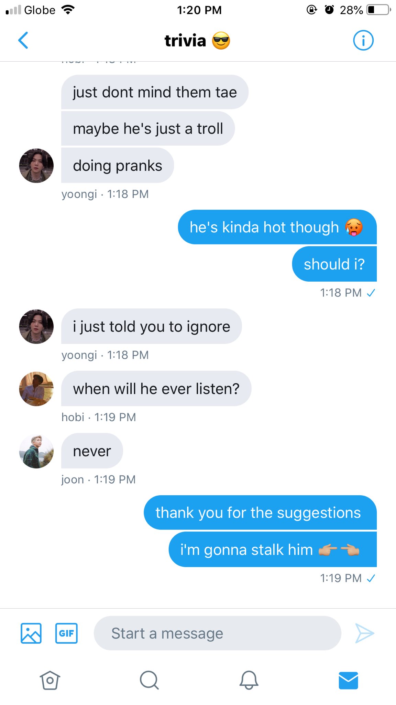
Task: Tap the send message arrow
Action: pos(364,633)
